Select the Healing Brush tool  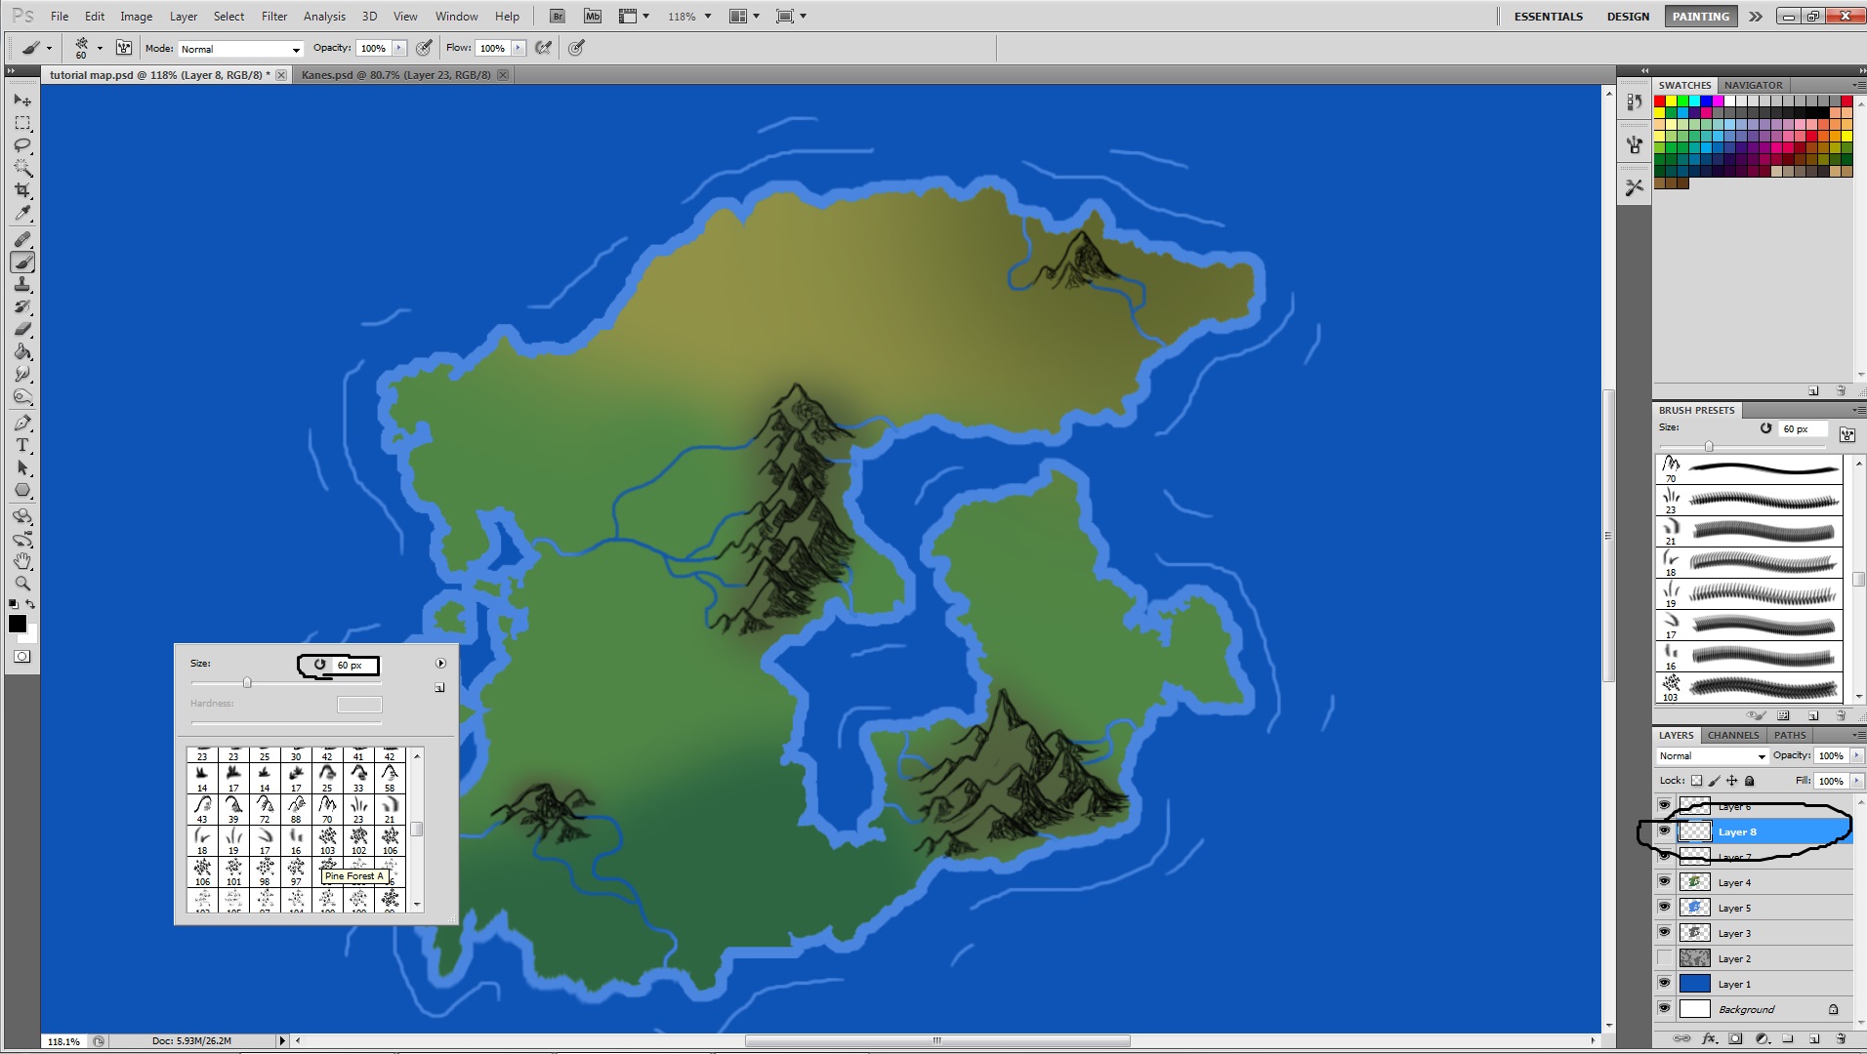click(22, 239)
